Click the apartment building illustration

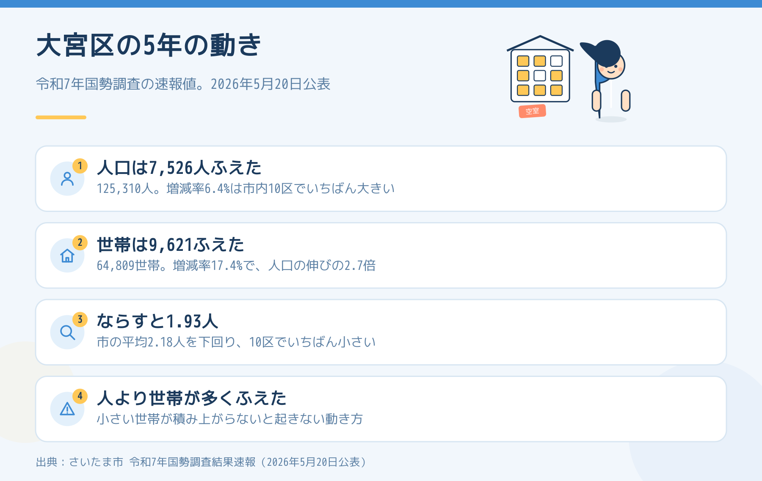point(540,69)
